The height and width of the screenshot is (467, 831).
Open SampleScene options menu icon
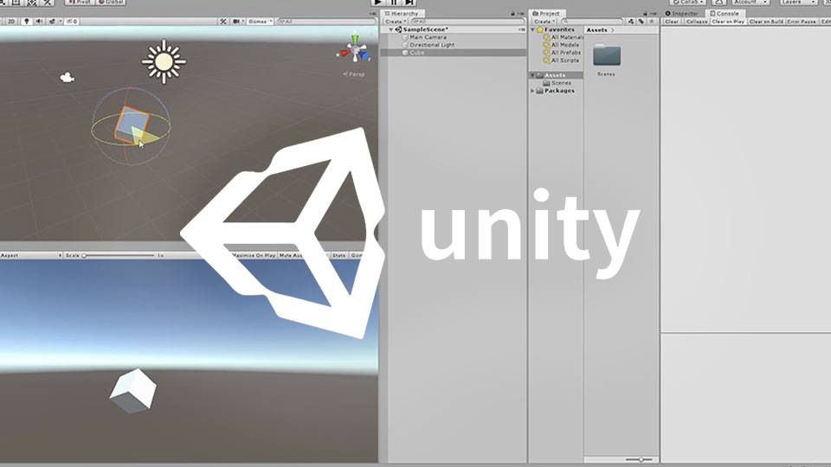[521, 29]
